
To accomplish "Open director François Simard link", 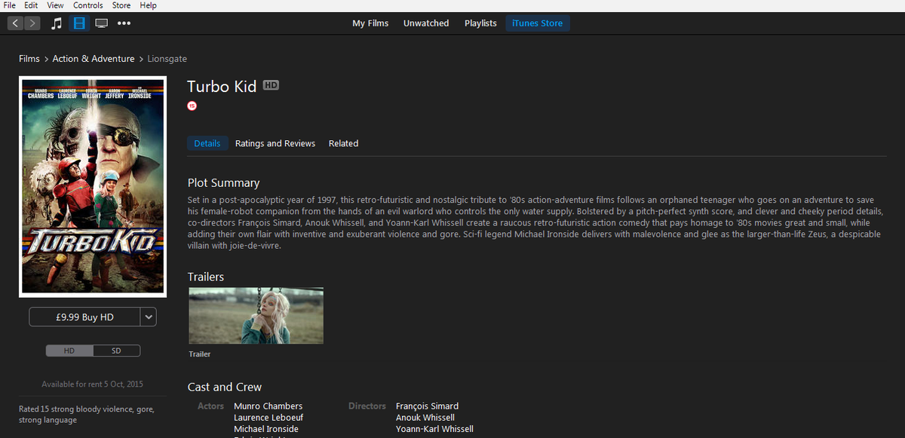I will point(427,406).
